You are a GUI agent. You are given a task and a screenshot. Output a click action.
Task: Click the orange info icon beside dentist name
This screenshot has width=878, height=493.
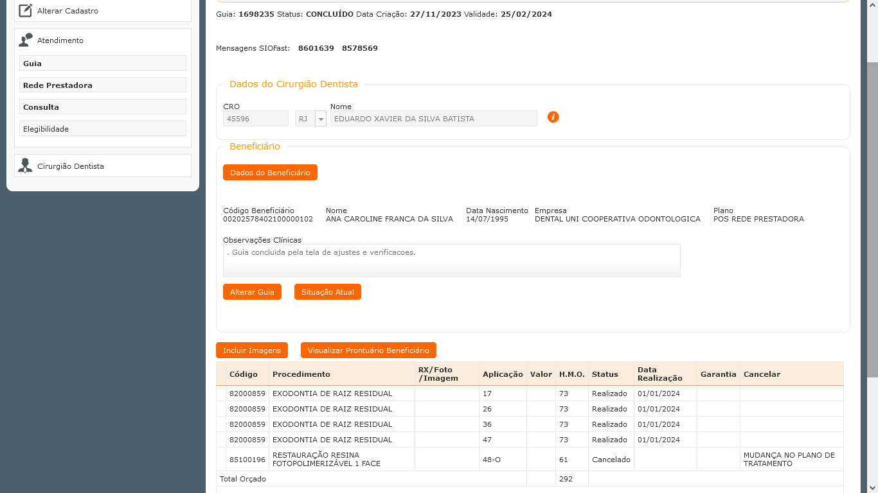[553, 117]
